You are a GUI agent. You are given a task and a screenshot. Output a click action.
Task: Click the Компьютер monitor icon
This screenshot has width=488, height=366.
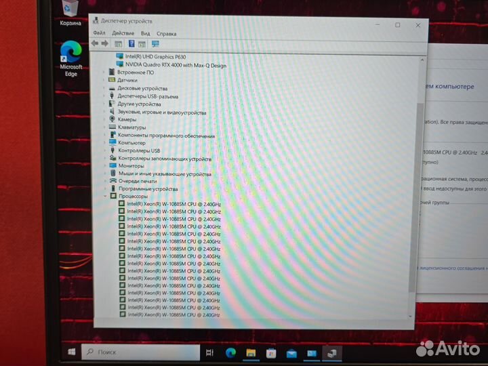point(113,142)
